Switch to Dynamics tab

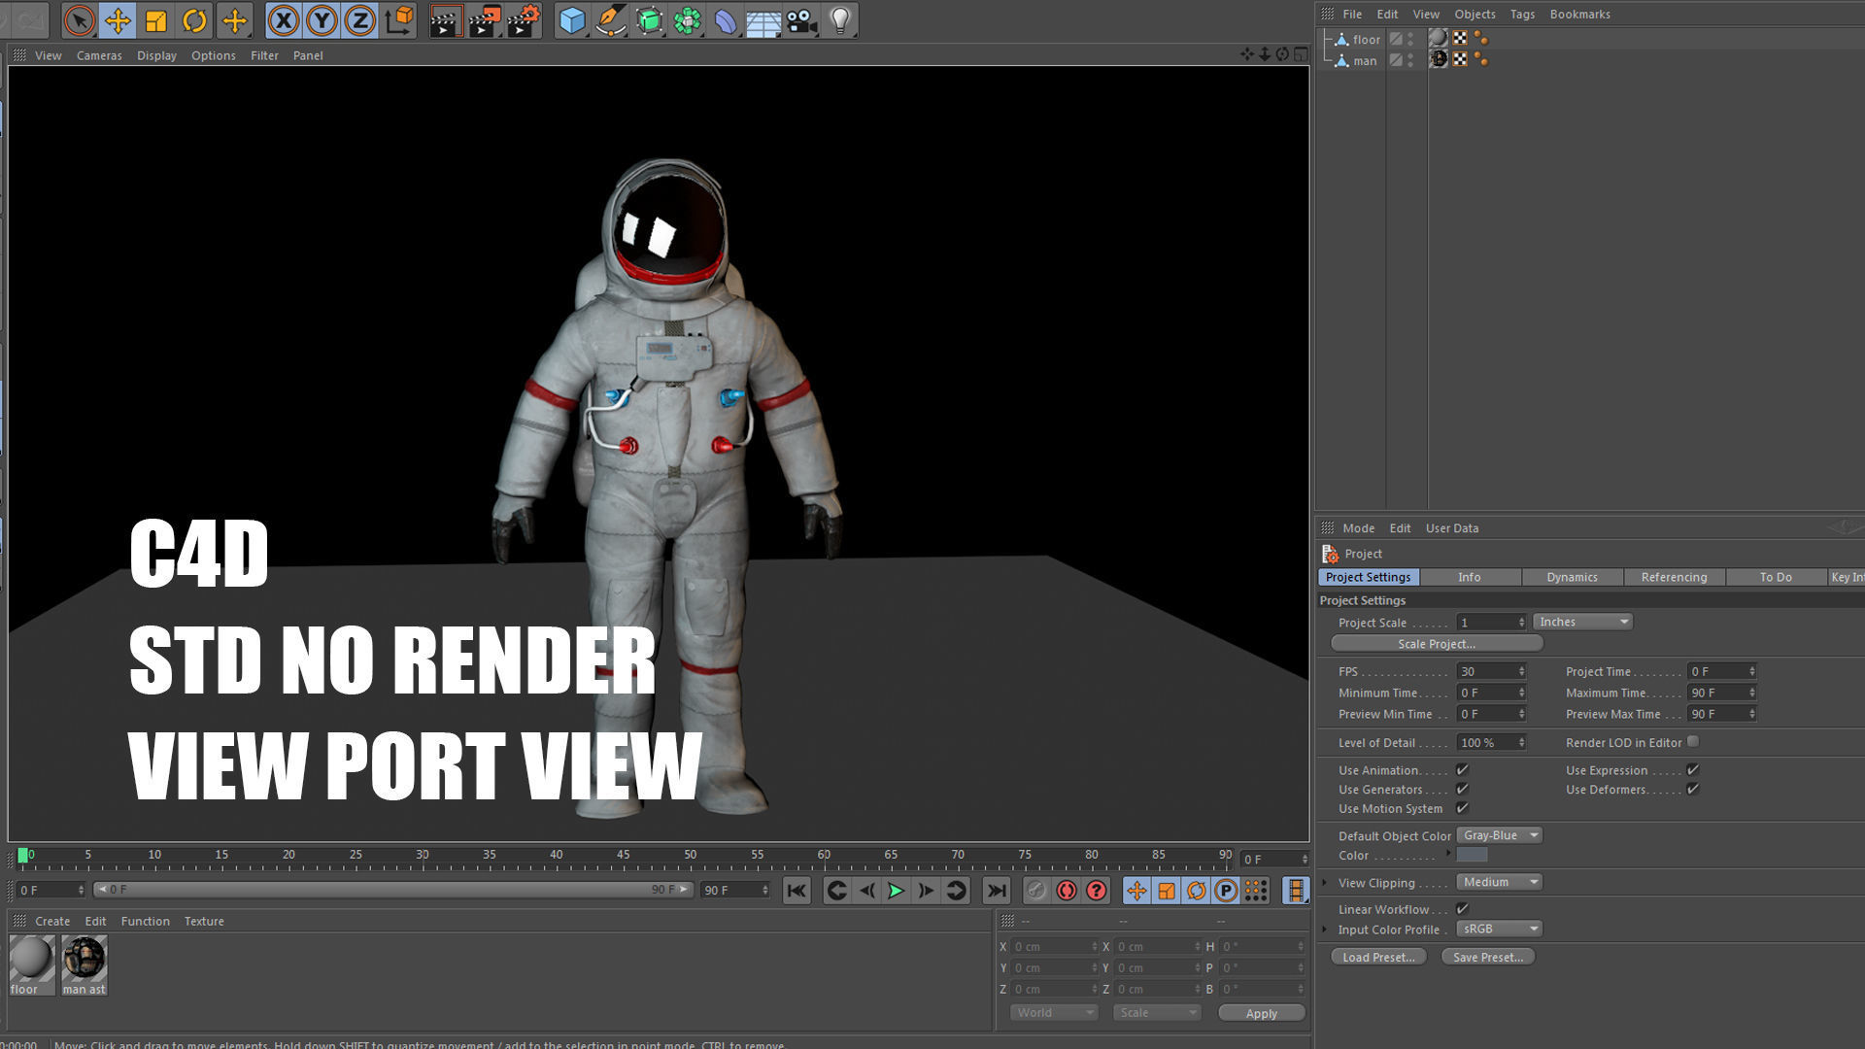click(x=1572, y=577)
